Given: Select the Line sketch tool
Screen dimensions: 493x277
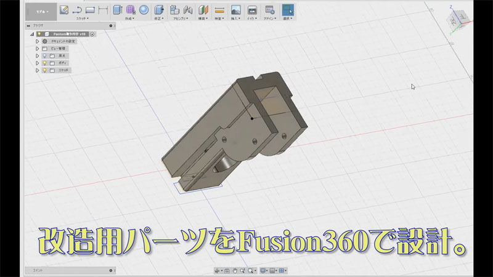Looking at the screenshot, I should [77, 10].
